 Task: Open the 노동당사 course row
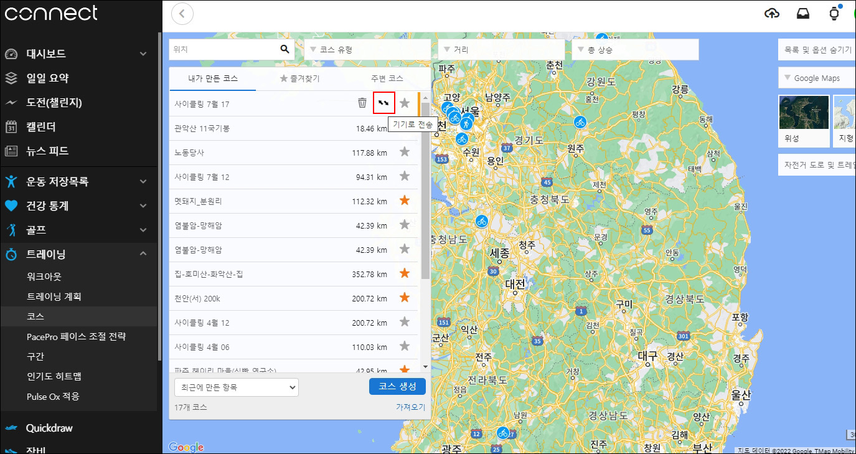tap(293, 151)
